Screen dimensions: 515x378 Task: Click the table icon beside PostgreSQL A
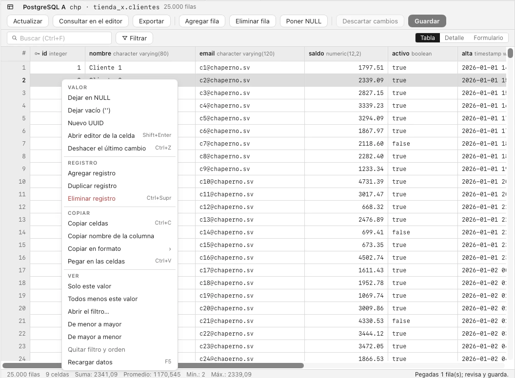click(x=10, y=7)
